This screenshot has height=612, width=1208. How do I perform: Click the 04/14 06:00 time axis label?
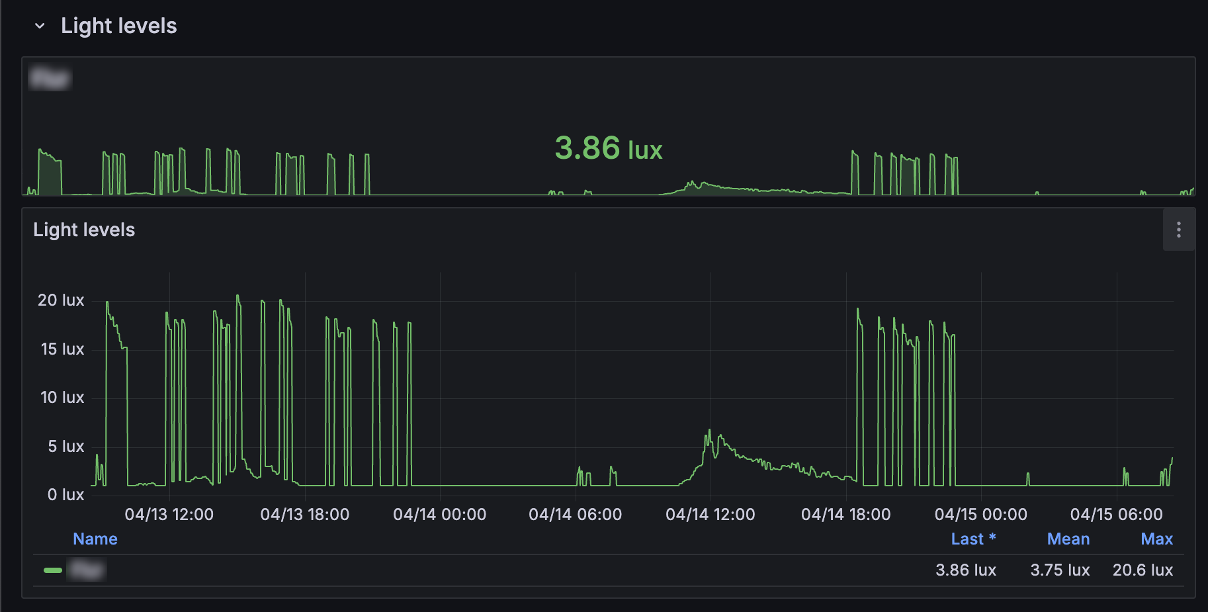[575, 515]
